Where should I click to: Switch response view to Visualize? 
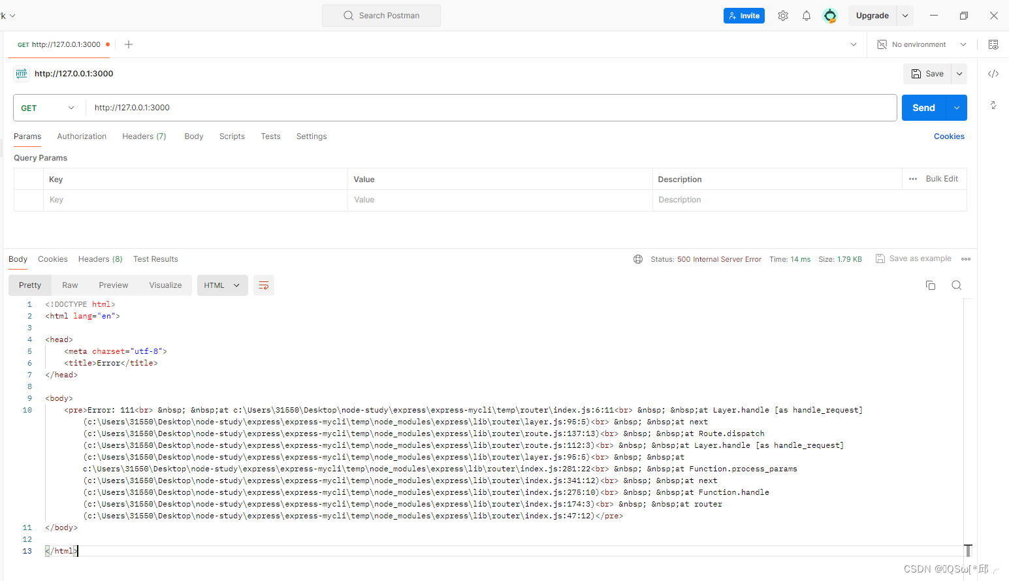click(165, 285)
